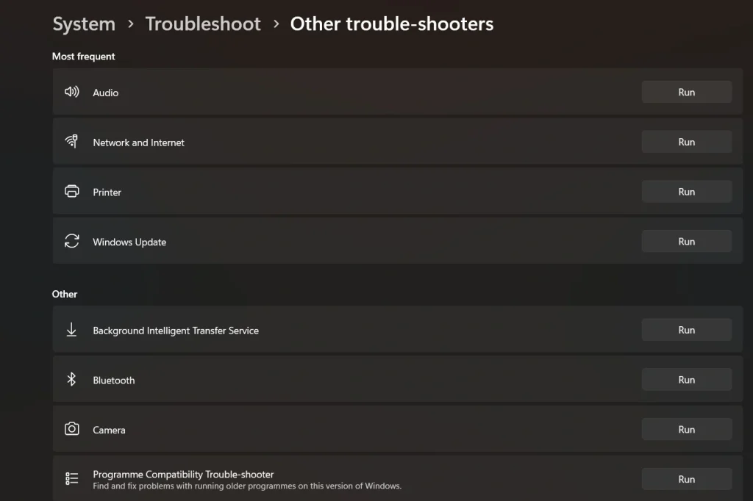Run the Printer troubleshooter

pos(686,191)
